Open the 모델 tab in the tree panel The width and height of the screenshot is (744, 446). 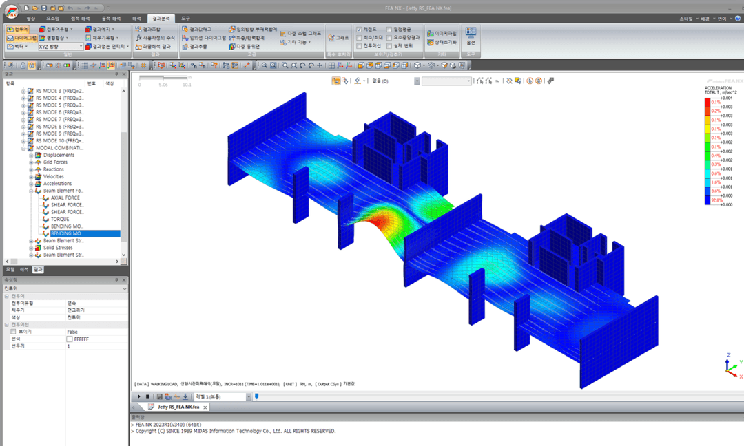10,269
